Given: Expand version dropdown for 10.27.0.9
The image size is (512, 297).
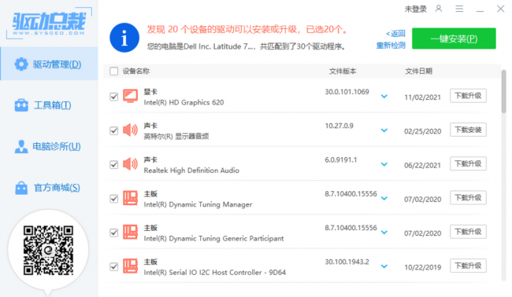Looking at the screenshot, I should tap(384, 130).
